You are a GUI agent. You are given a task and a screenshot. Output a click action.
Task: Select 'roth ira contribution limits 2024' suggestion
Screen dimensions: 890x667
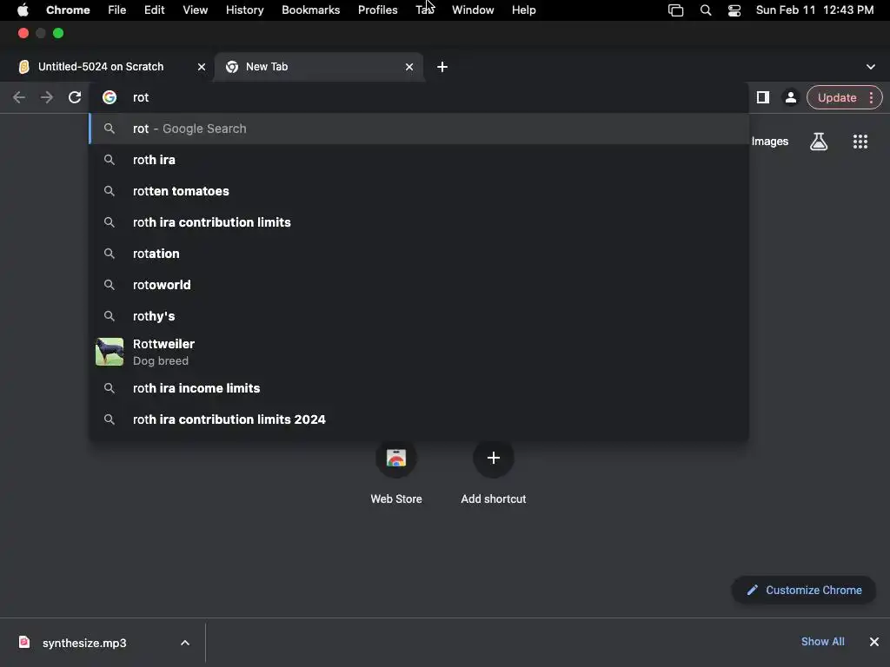[x=419, y=419]
